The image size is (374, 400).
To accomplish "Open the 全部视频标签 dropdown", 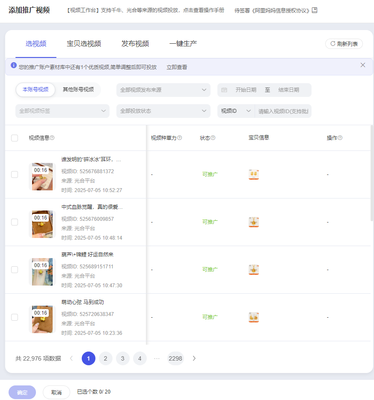I will coord(62,111).
